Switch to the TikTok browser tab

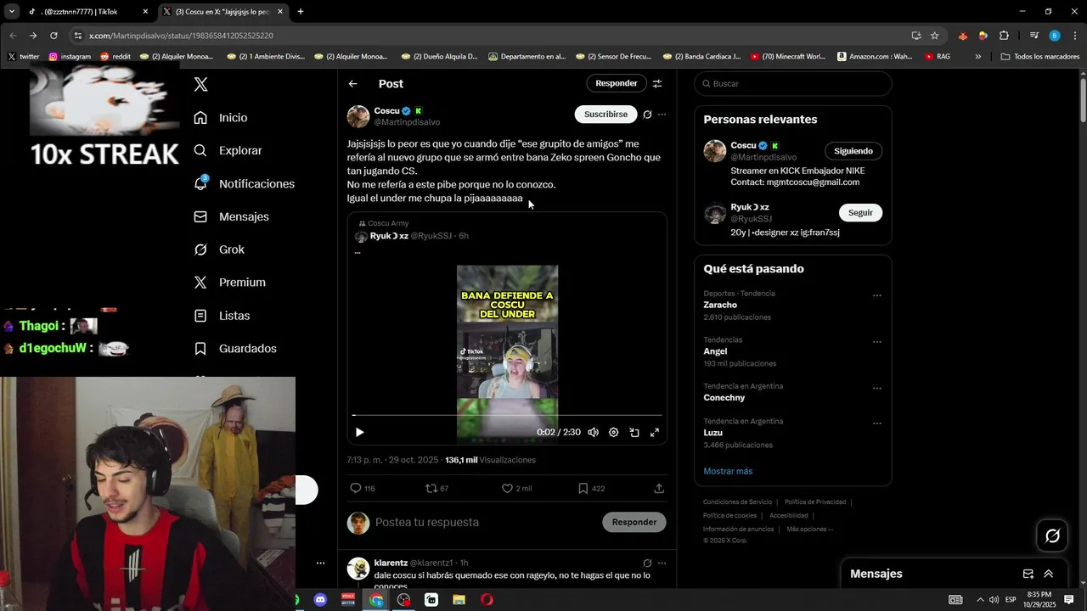tap(87, 12)
